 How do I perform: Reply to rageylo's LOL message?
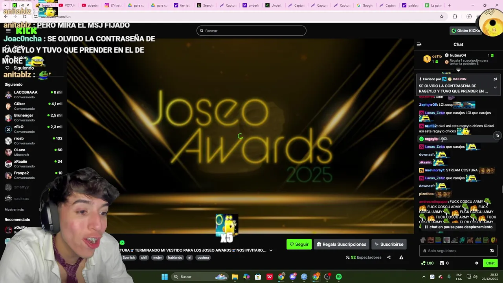pos(497,136)
